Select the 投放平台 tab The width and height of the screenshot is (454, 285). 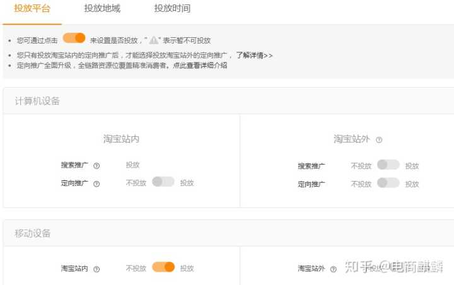[32, 9]
